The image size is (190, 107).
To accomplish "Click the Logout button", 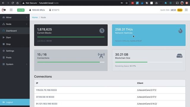I will coord(15,102).
